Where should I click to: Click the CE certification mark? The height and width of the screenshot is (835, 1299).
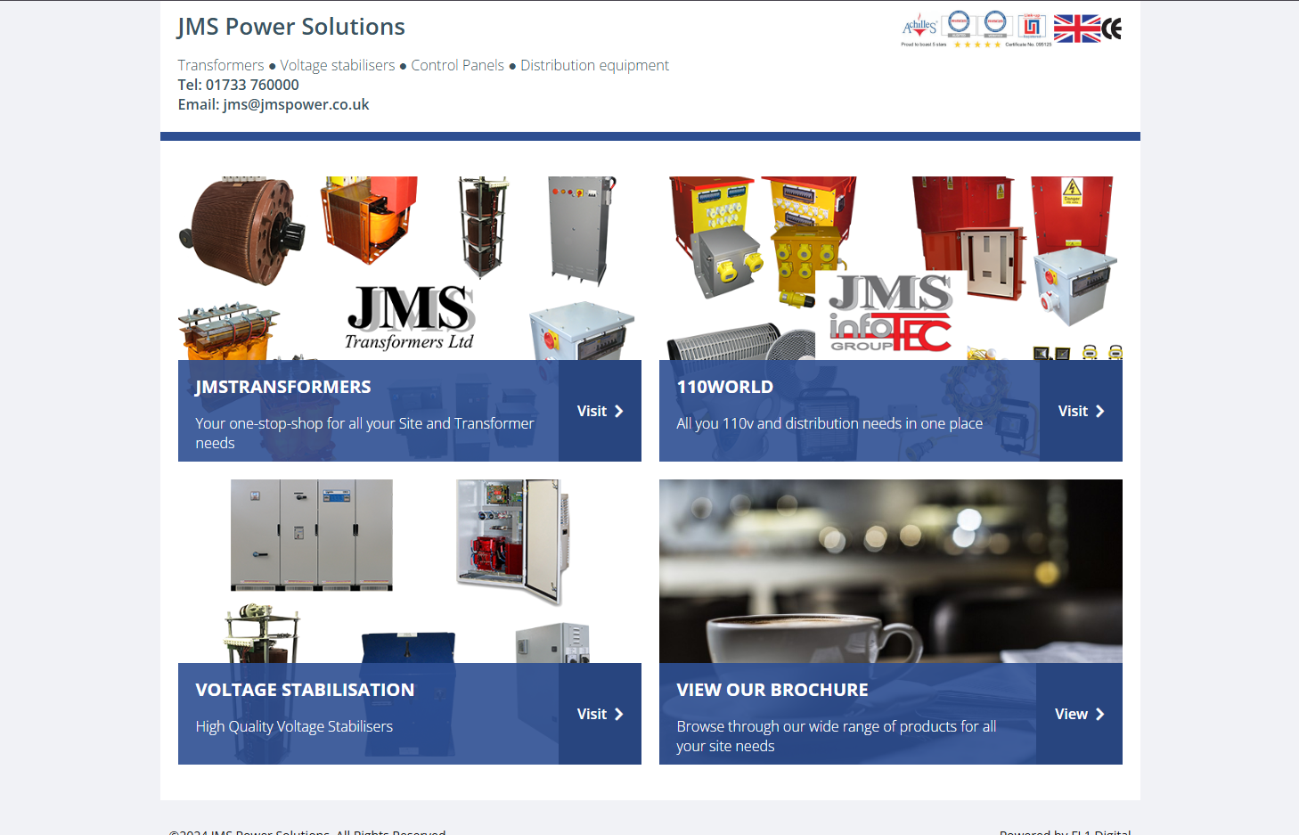click(x=1110, y=26)
